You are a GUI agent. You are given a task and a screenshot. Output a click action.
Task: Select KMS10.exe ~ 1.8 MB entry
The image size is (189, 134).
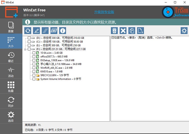(51, 72)
